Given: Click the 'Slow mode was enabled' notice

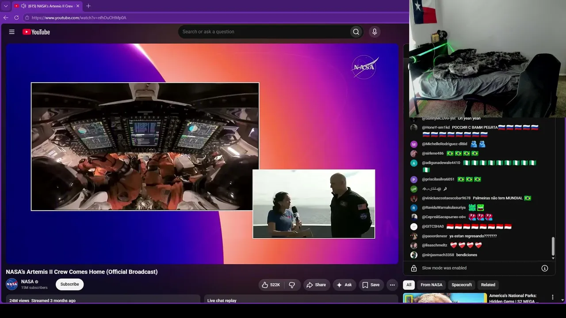Looking at the screenshot, I should click(x=444, y=268).
